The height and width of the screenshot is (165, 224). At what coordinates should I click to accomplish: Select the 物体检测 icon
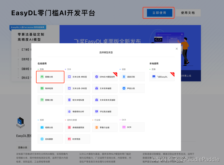point(42,88)
